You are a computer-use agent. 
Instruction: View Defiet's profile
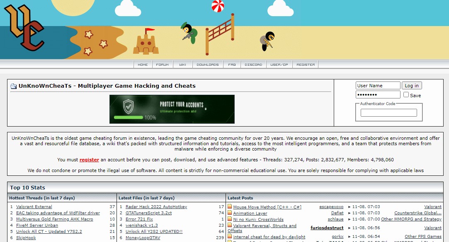tap(337, 213)
